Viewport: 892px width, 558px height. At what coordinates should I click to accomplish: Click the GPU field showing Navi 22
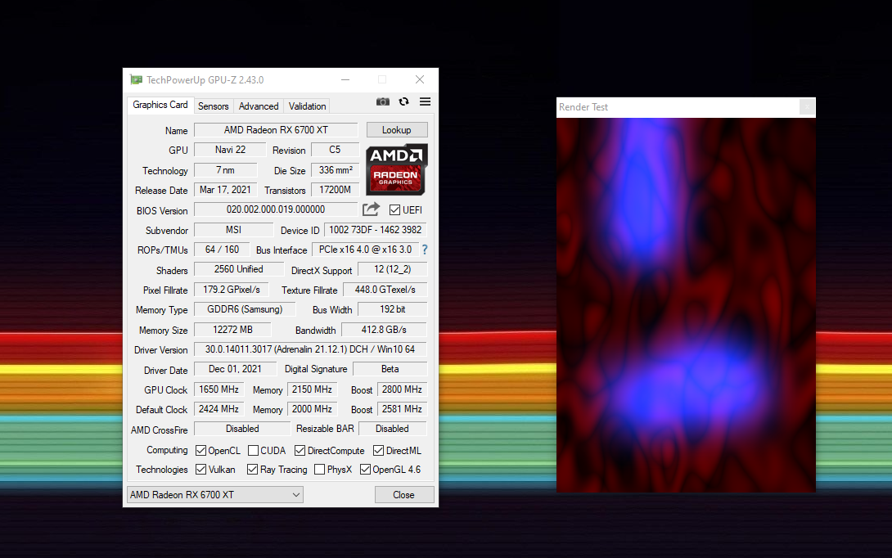[x=231, y=150]
